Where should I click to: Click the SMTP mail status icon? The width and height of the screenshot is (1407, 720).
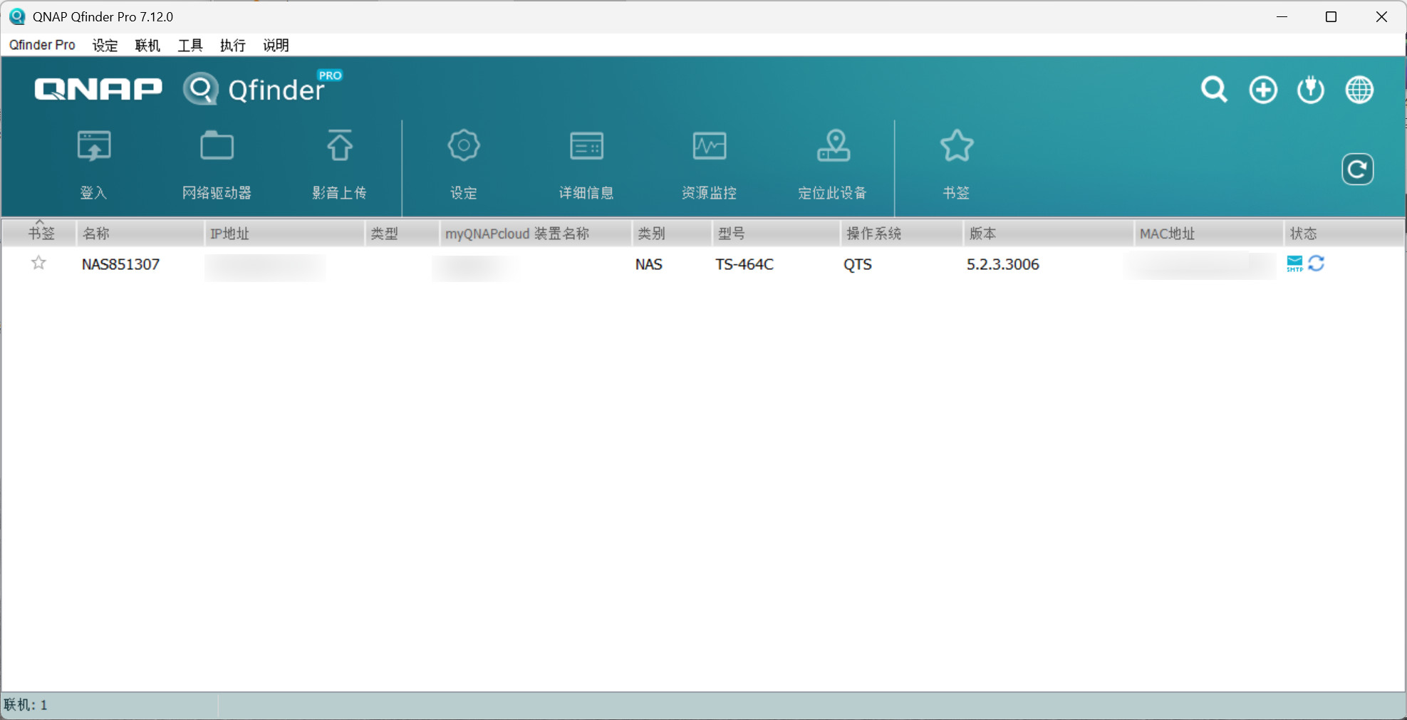pyautogui.click(x=1294, y=264)
